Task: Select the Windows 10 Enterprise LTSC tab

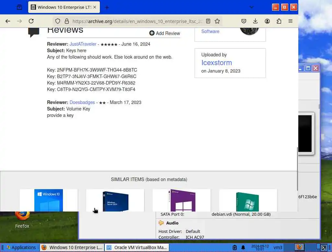Action: 64,7
